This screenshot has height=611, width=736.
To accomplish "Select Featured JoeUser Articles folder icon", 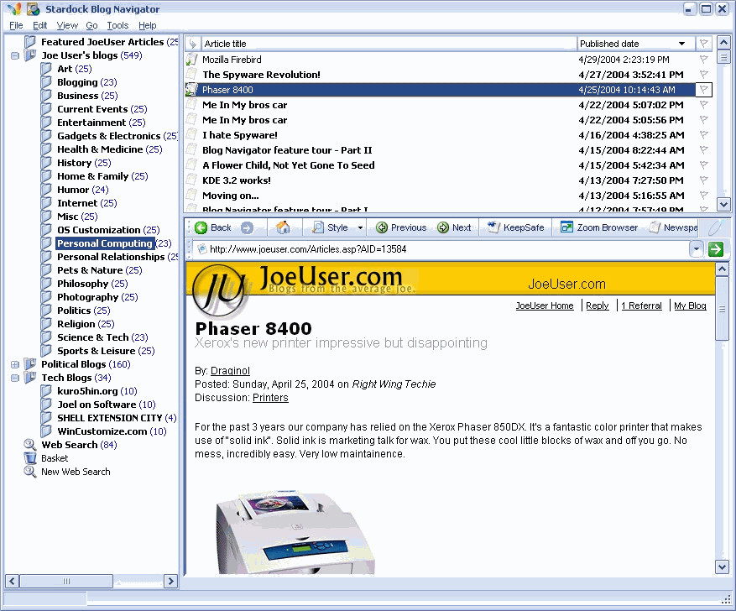I will tap(30, 42).
